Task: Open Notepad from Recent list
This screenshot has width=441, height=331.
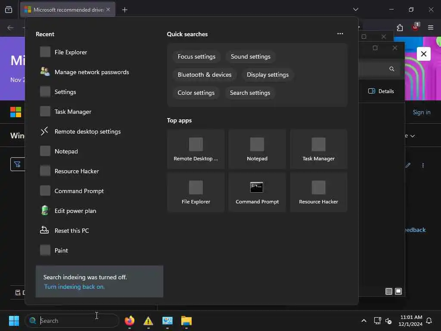Action: tap(99, 151)
